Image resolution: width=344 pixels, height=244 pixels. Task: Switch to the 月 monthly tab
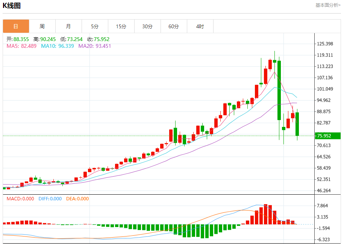[68, 26]
